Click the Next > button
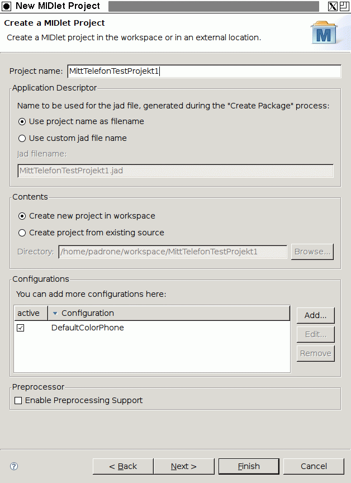The width and height of the screenshot is (351, 483). click(184, 466)
